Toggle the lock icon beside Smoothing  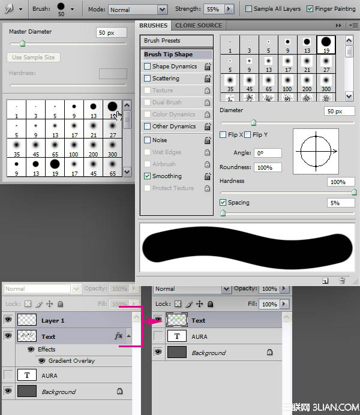coord(208,176)
